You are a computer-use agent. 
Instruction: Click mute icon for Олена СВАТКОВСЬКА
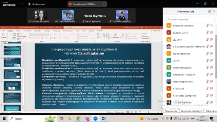(x=207, y=75)
